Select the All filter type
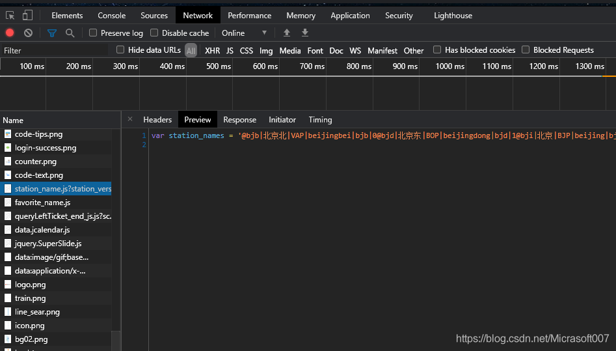 (191, 50)
